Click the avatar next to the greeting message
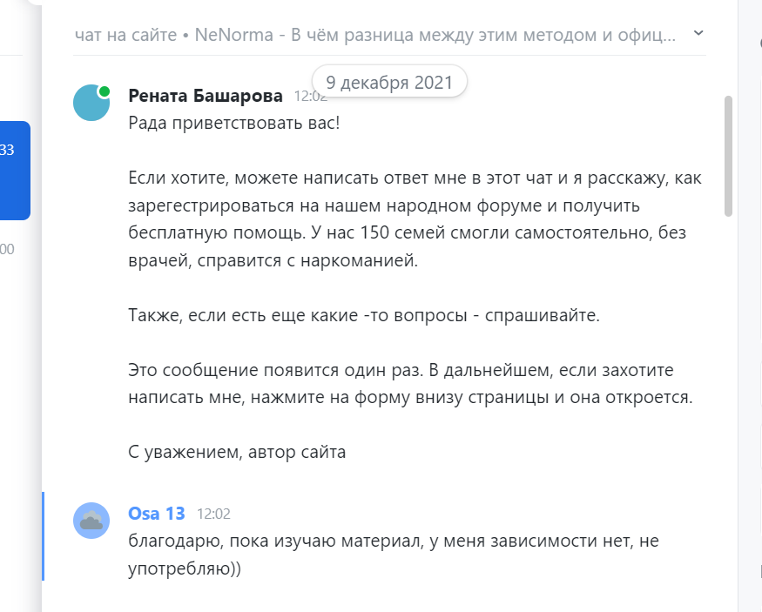 (91, 103)
